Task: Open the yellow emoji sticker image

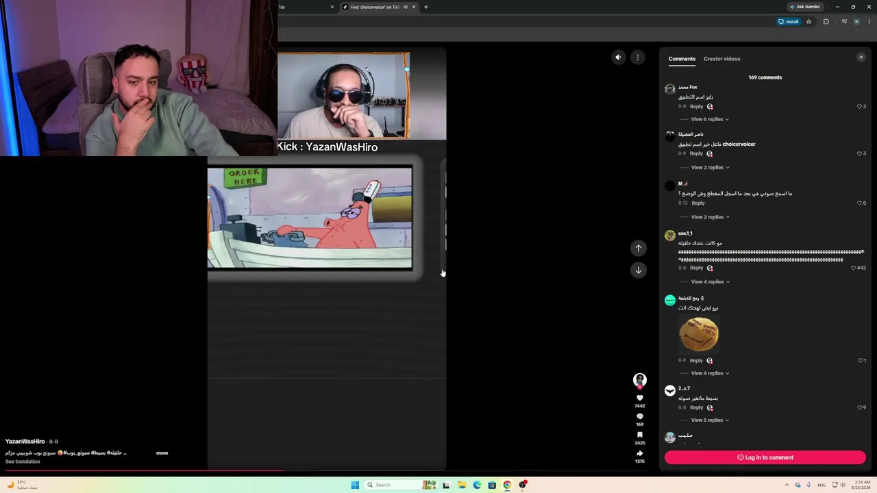Action: (698, 334)
